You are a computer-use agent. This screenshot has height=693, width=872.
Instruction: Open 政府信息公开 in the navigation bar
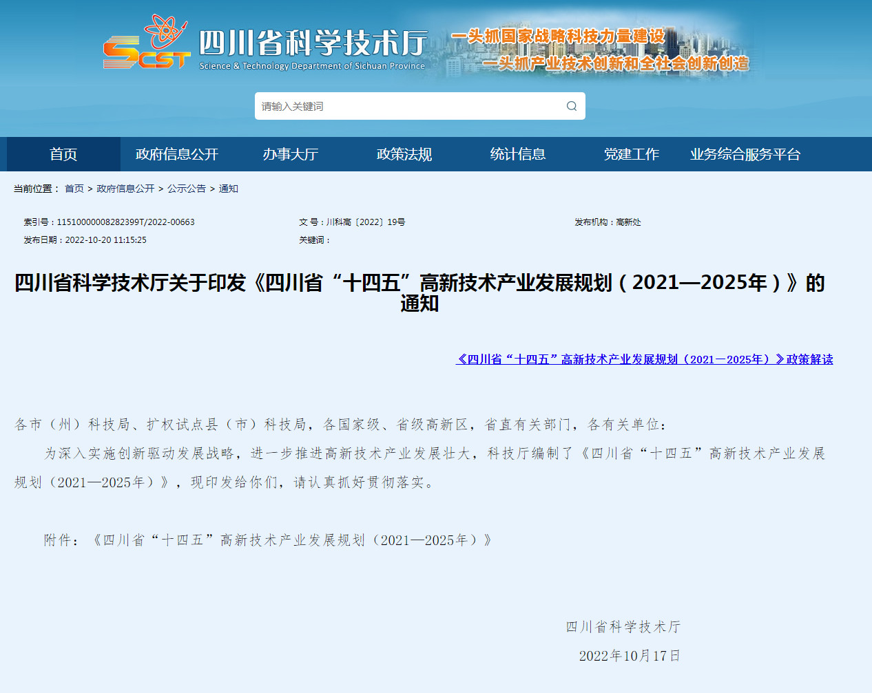(177, 154)
